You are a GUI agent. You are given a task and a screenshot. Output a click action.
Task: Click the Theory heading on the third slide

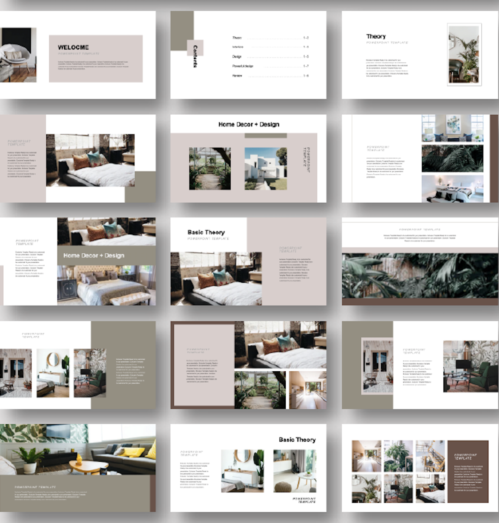(x=376, y=37)
